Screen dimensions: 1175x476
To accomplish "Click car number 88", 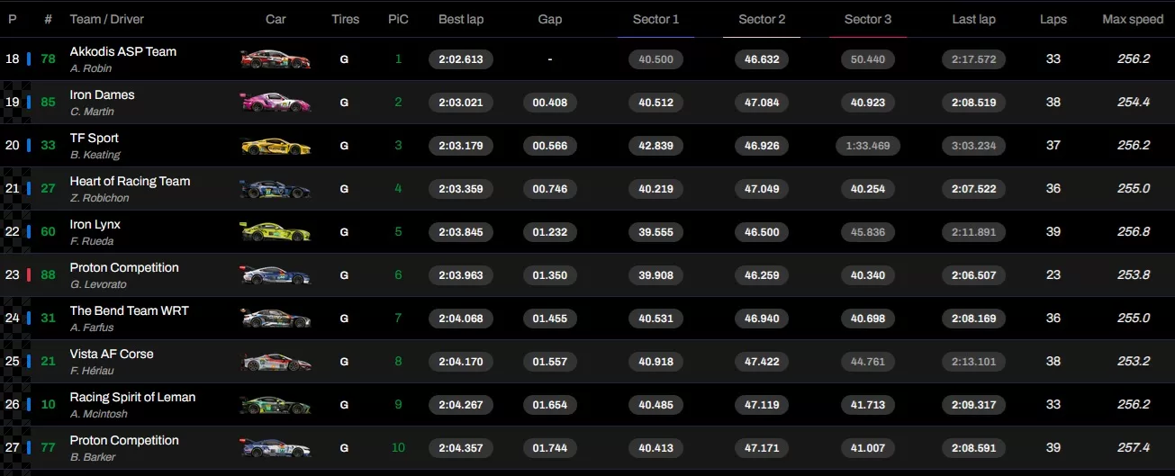I will (x=48, y=275).
